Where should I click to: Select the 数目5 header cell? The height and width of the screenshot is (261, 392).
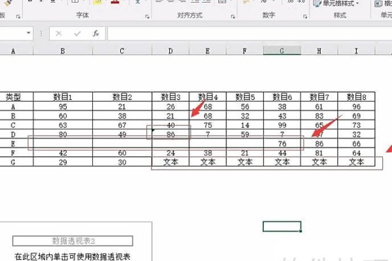245,97
